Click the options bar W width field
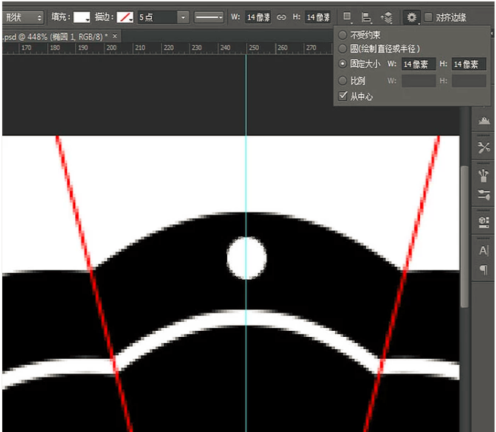The width and height of the screenshot is (496, 432). click(257, 17)
